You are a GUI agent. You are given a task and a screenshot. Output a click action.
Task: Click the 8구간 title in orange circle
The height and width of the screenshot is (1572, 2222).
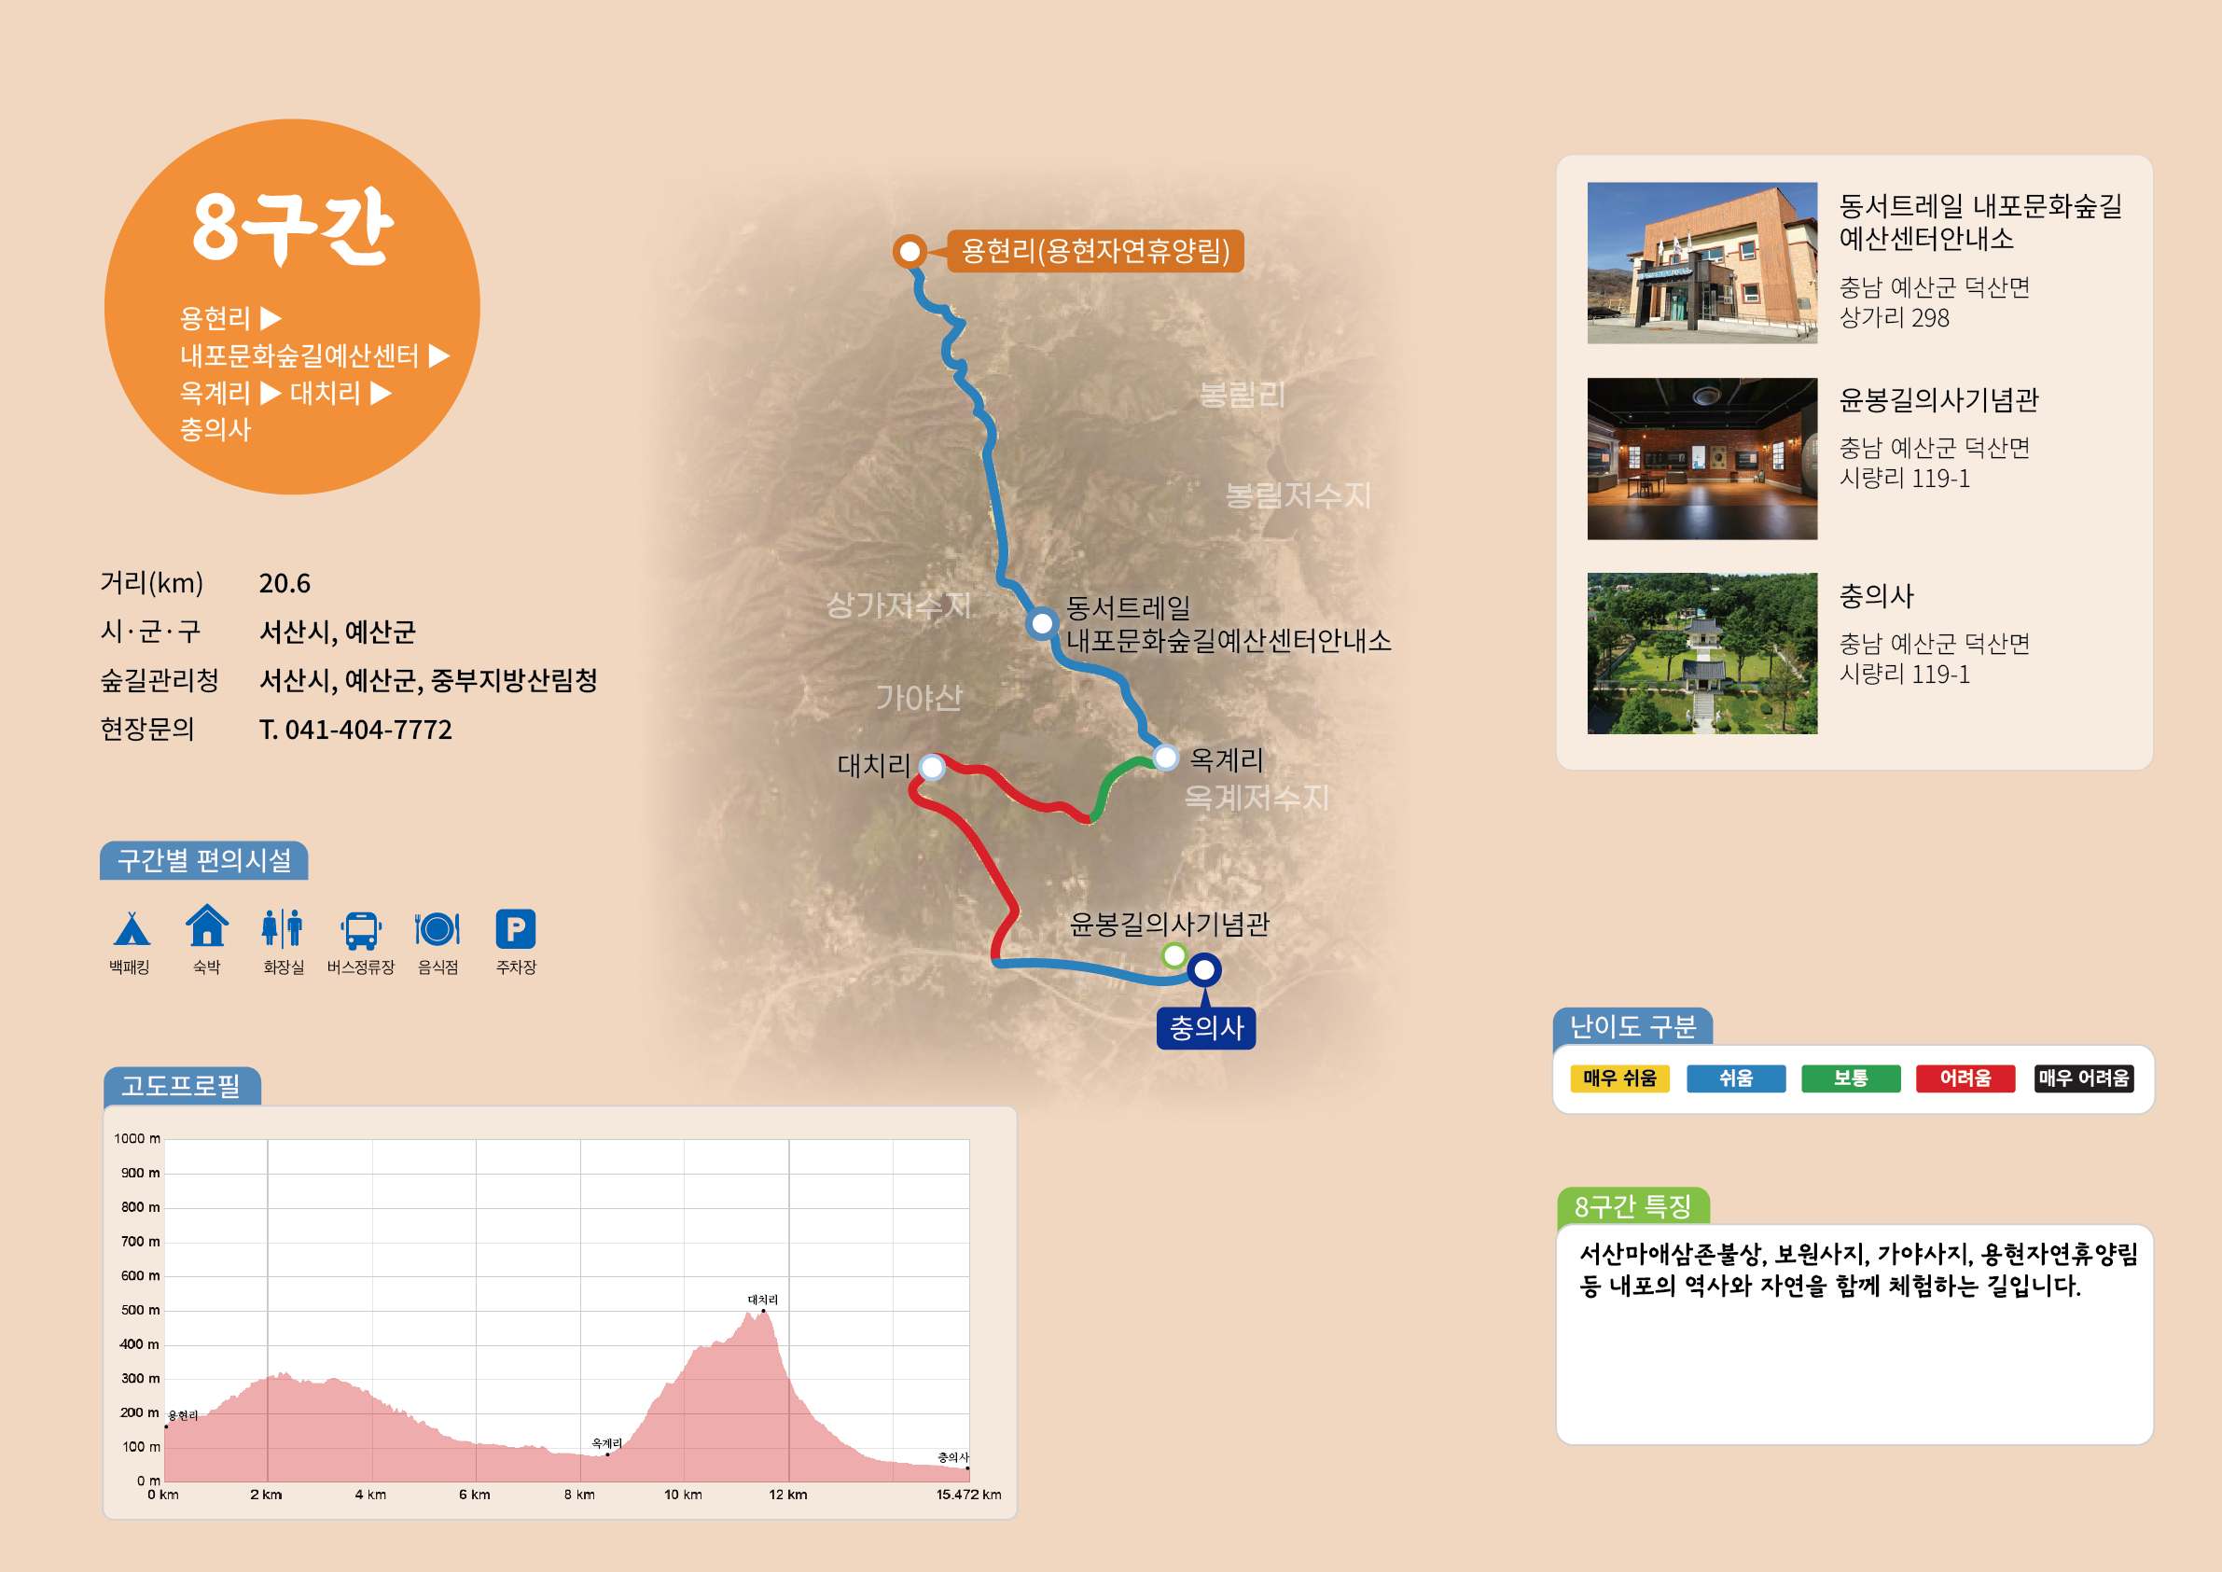(x=292, y=229)
